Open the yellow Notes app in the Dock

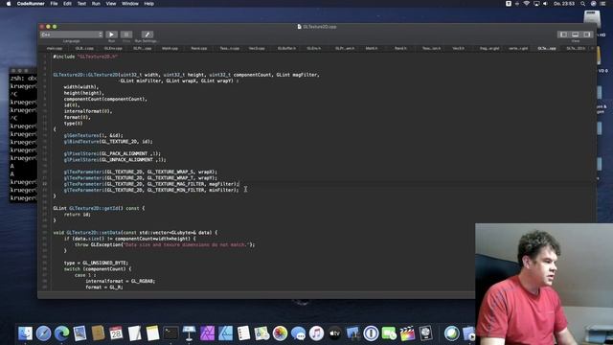point(152,333)
